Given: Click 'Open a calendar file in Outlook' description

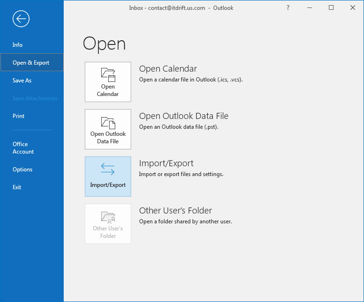Looking at the screenshot, I should [x=191, y=80].
